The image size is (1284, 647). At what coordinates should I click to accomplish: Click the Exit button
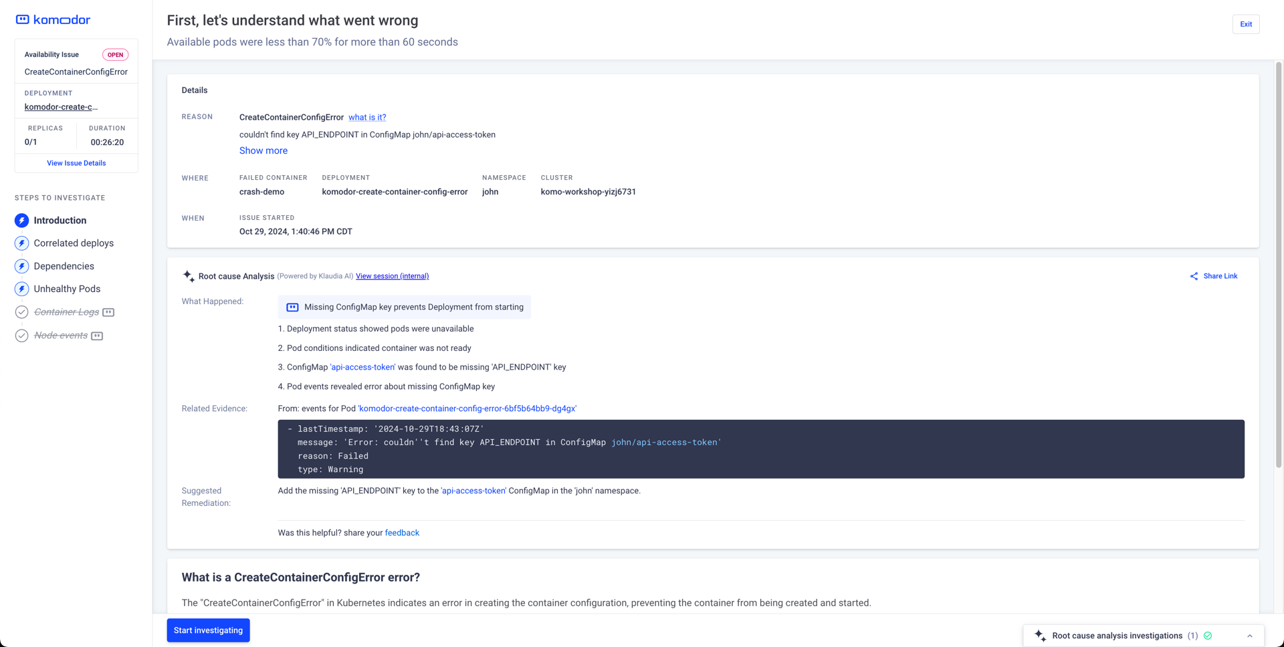pos(1246,24)
